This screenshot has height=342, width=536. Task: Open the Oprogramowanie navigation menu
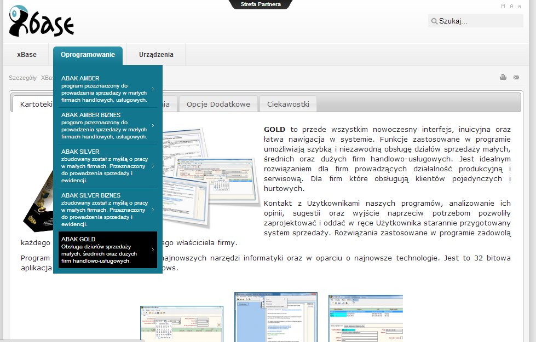click(x=88, y=55)
